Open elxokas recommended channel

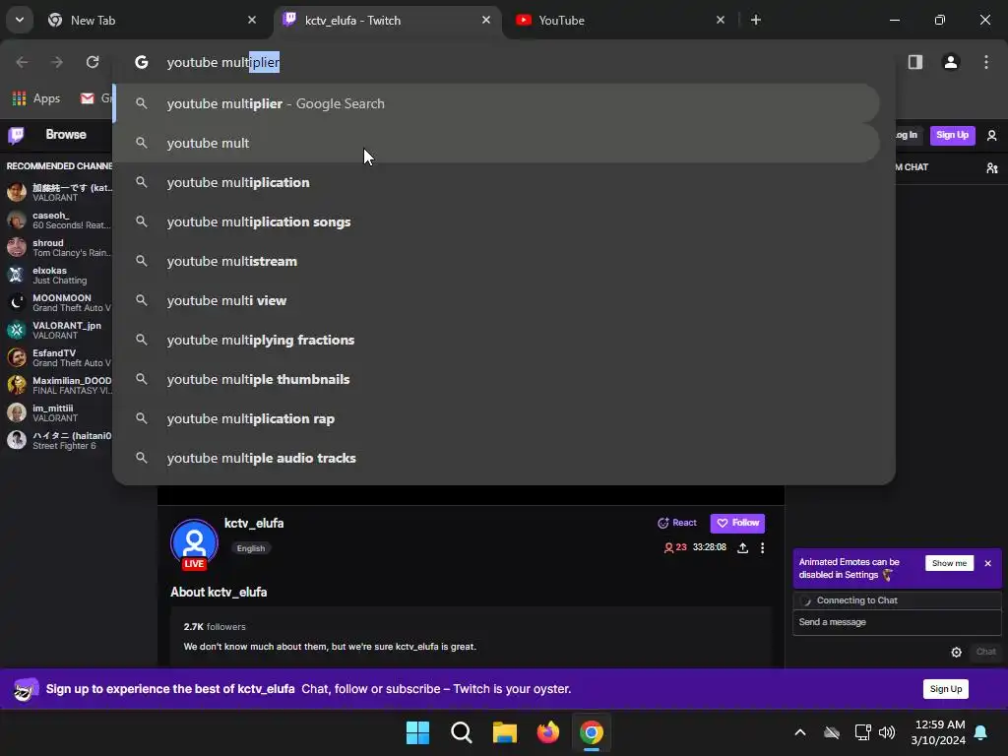[58, 276]
